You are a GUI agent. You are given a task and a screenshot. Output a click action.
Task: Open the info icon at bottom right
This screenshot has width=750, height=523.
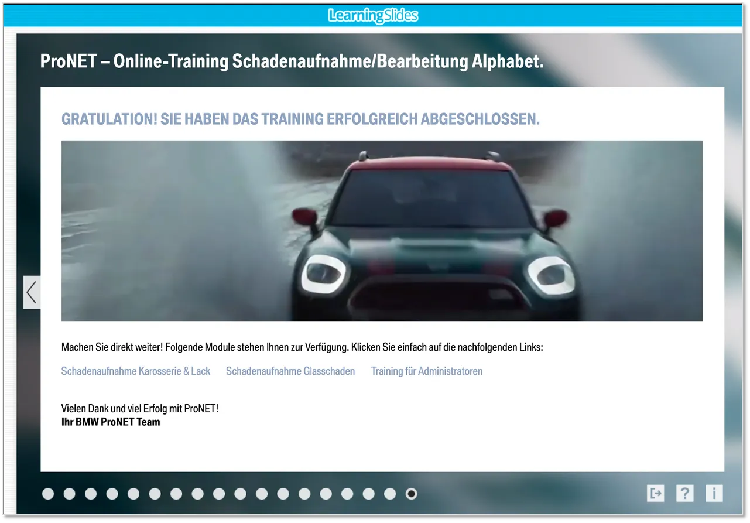[714, 493]
